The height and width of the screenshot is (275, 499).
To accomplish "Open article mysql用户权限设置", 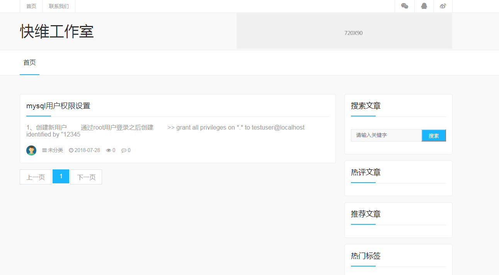I will click(x=58, y=106).
